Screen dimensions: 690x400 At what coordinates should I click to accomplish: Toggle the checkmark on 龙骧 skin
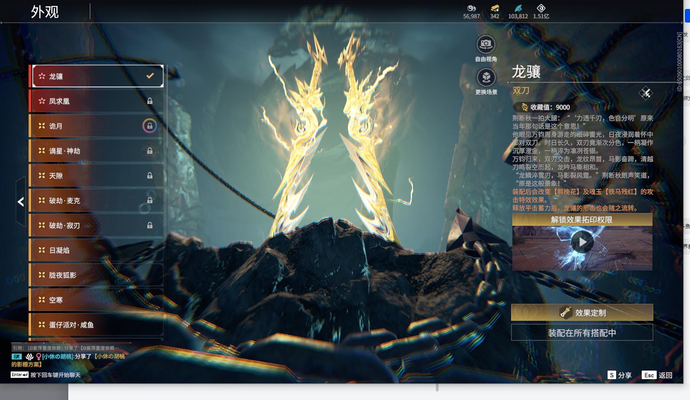point(150,76)
